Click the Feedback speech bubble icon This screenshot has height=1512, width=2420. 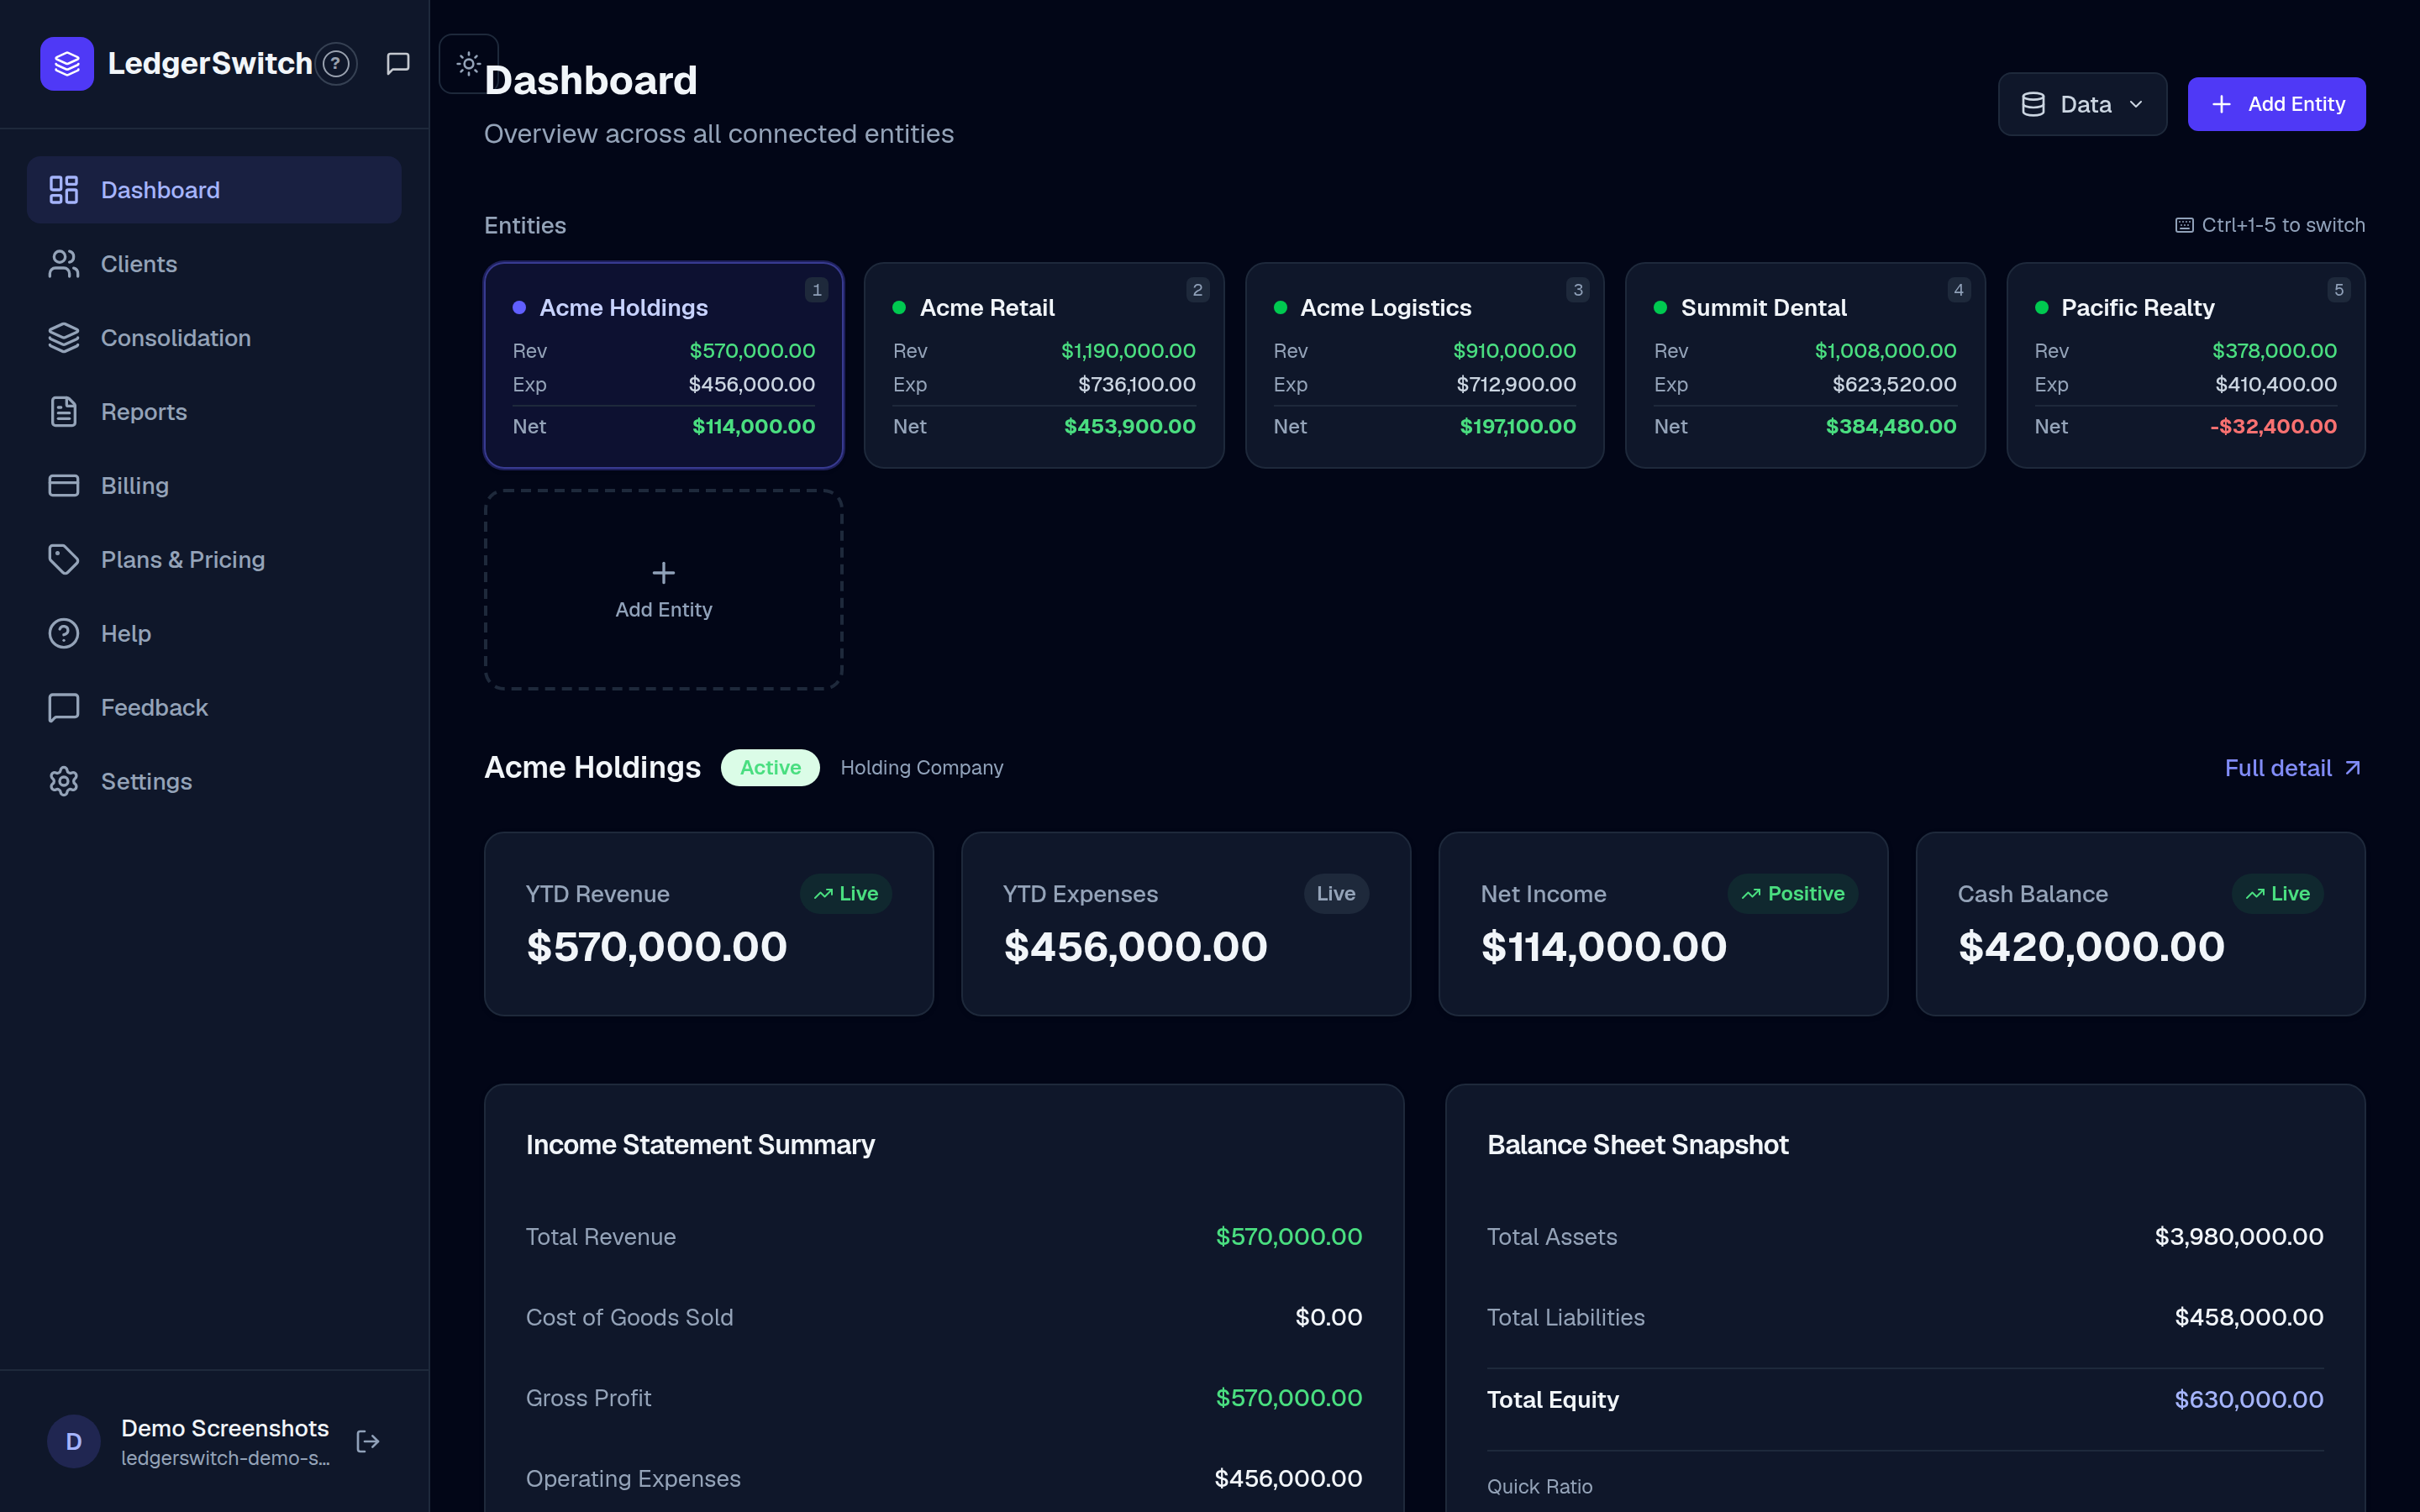[64, 708]
